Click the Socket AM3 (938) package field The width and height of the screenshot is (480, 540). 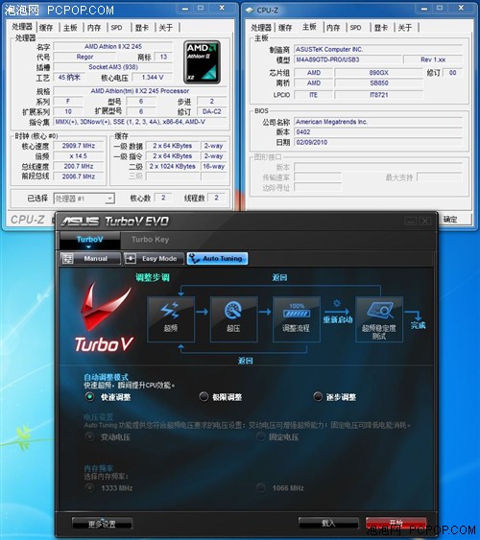click(x=113, y=67)
